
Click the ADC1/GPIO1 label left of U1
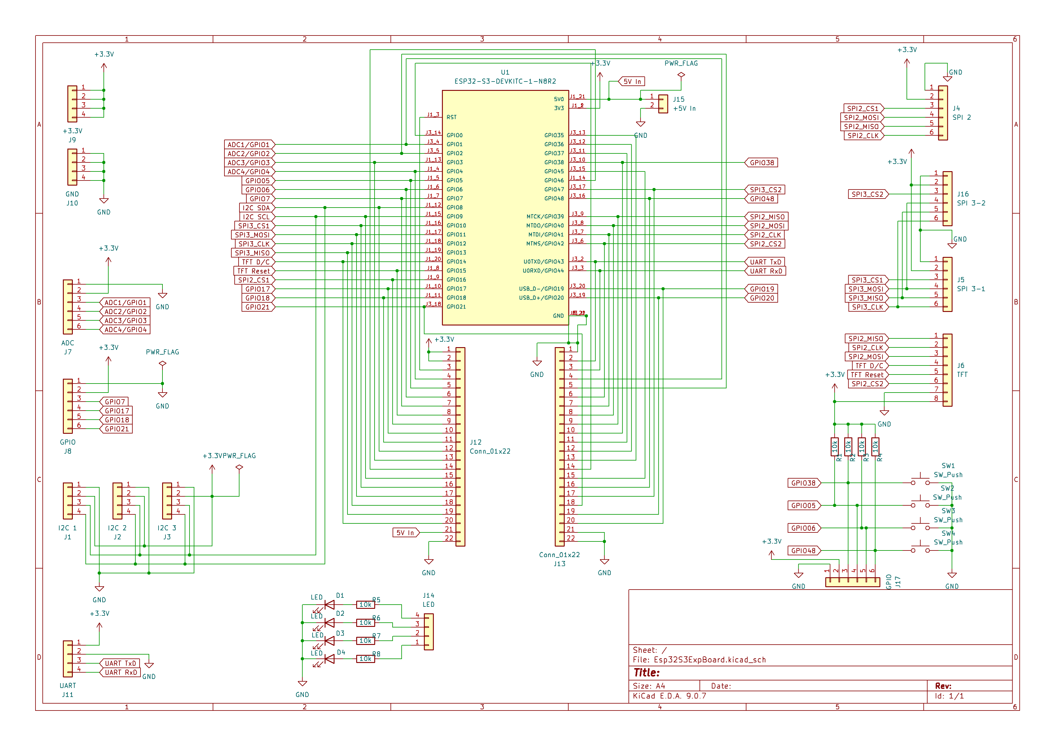pyautogui.click(x=249, y=145)
